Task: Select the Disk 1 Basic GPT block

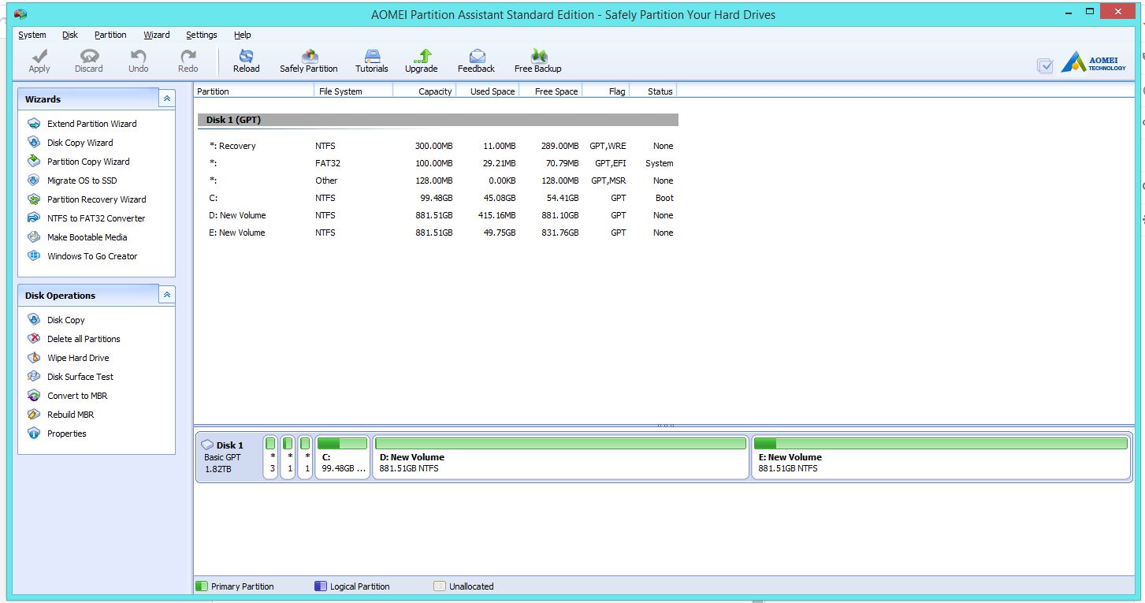Action: [229, 457]
